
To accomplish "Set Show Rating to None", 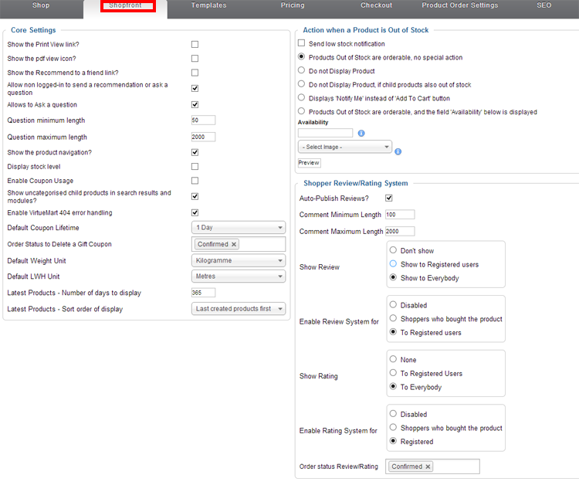I will click(x=394, y=360).
